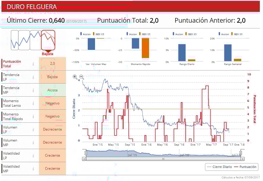
Task: Click the right scroll arrow of the chart navigator
Action: coord(243,159)
